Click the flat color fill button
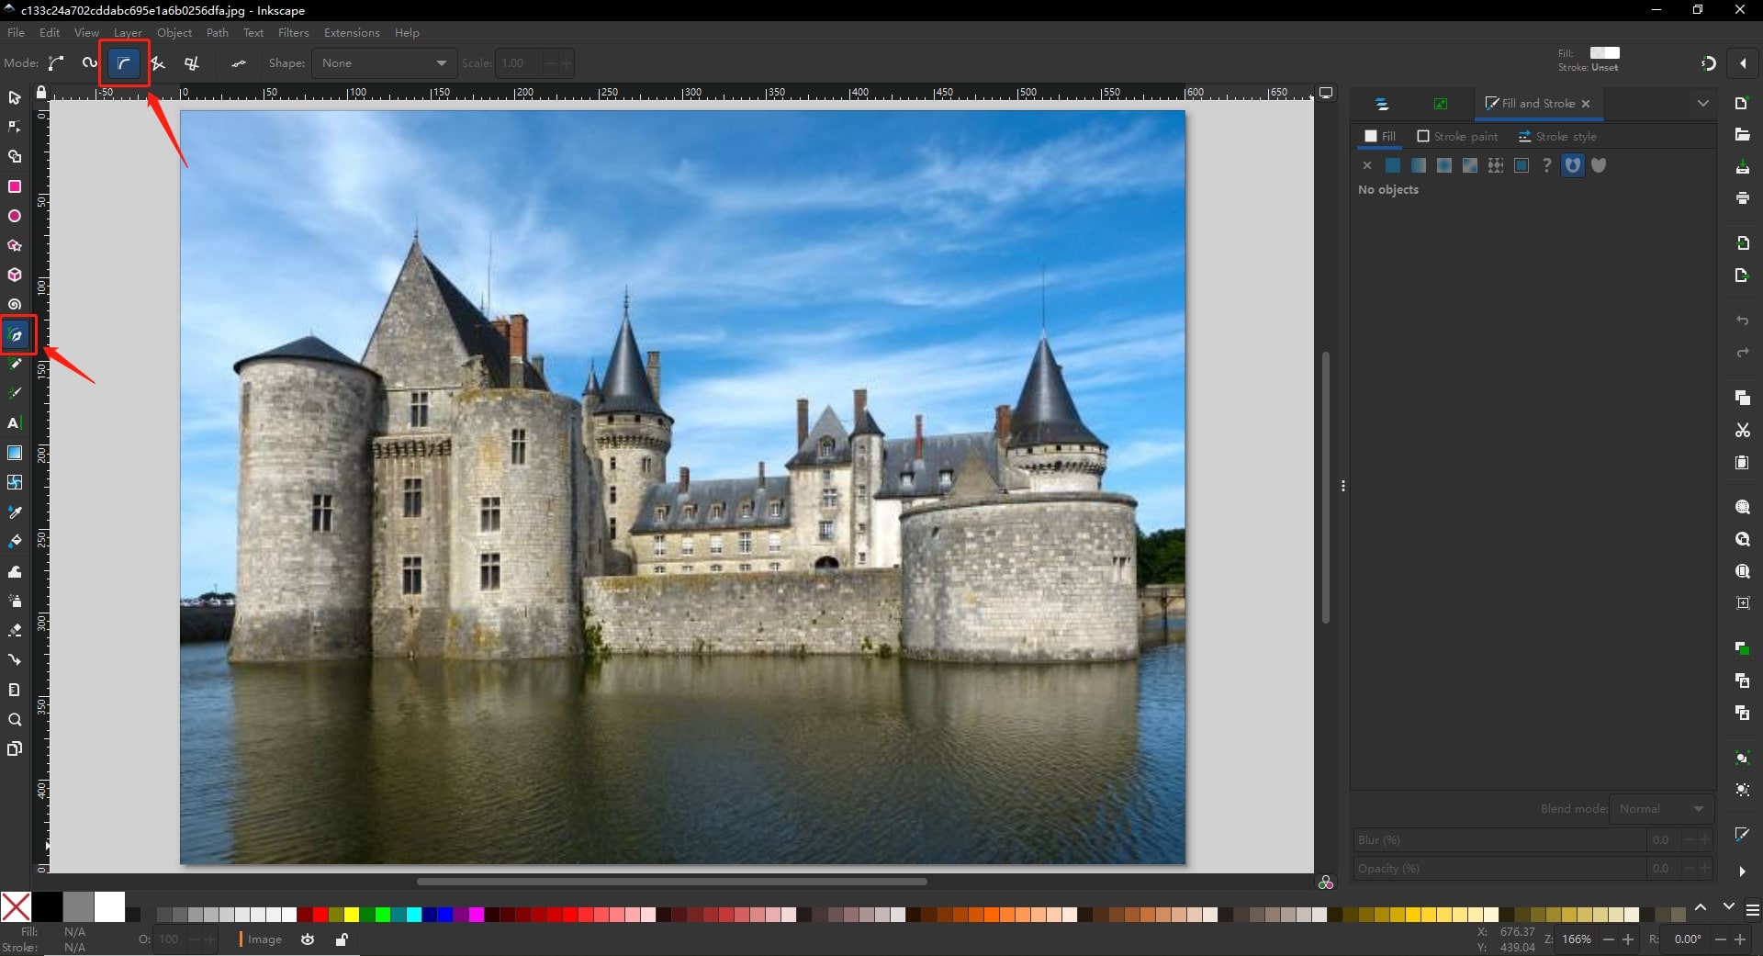 1393,166
